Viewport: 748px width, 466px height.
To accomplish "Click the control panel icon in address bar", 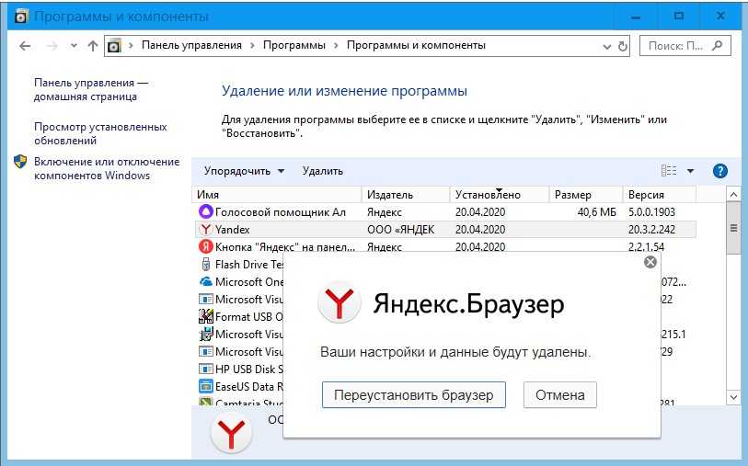I will pyautogui.click(x=114, y=46).
